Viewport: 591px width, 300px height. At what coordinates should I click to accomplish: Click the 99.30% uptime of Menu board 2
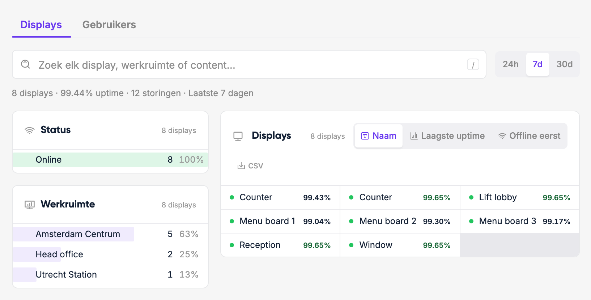pyautogui.click(x=437, y=222)
